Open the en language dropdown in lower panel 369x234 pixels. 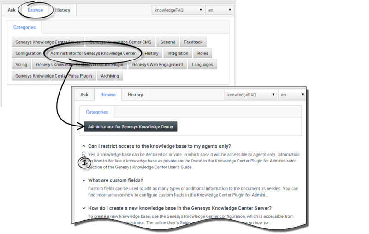[x=292, y=95]
